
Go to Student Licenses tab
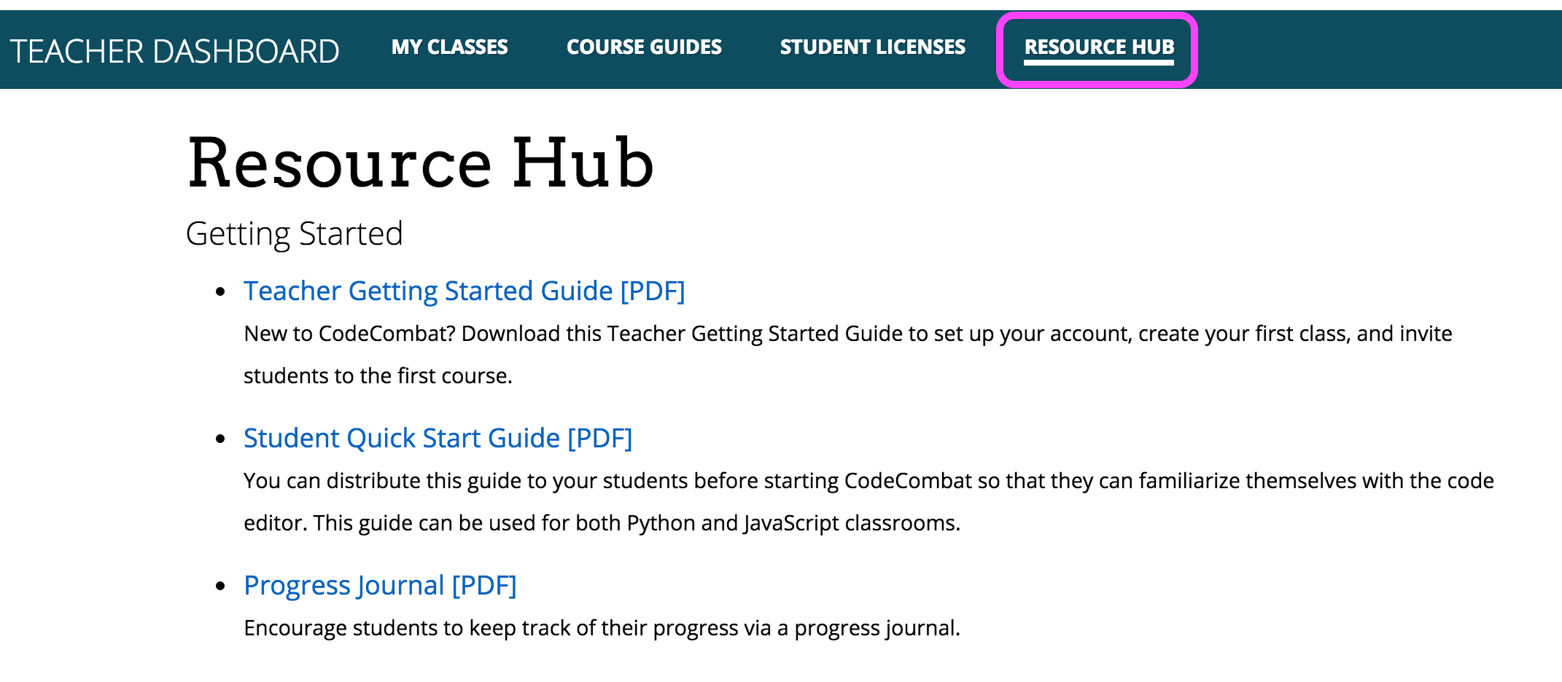872,47
